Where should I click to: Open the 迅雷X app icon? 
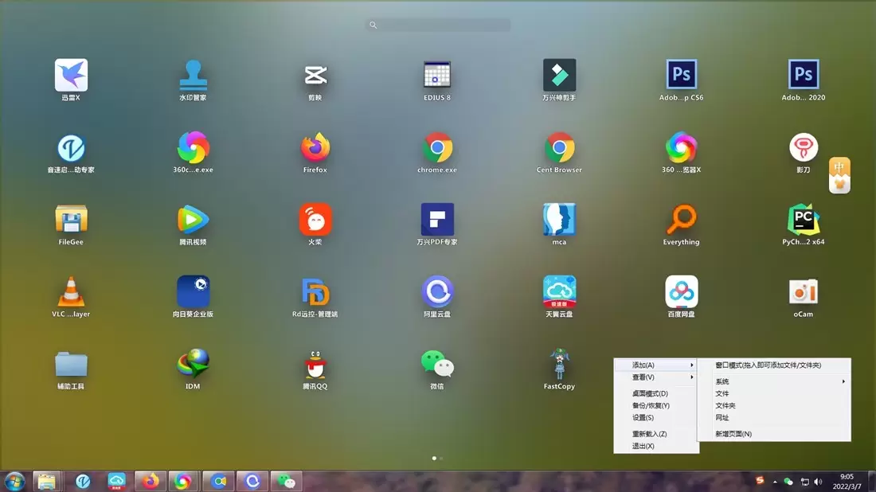coord(71,75)
